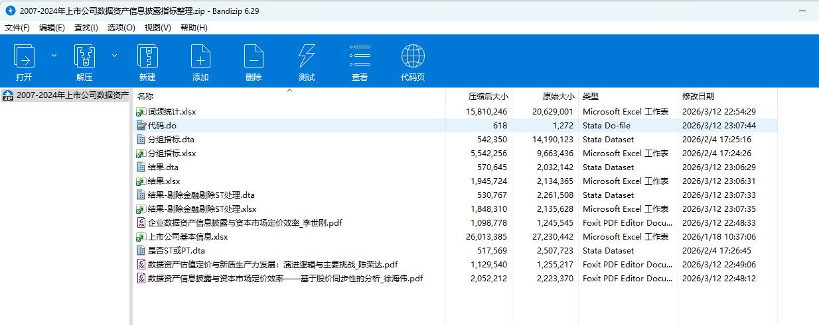Select file 基于股价同步性的分析_徐海伟.pdf
The image size is (819, 325).
(x=285, y=279)
